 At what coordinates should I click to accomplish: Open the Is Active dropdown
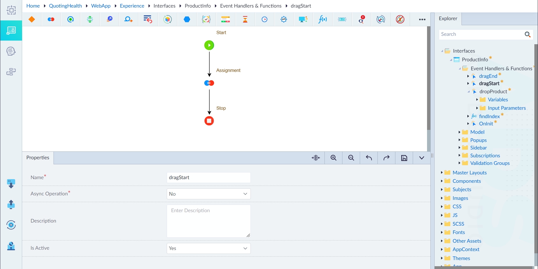pos(208,248)
